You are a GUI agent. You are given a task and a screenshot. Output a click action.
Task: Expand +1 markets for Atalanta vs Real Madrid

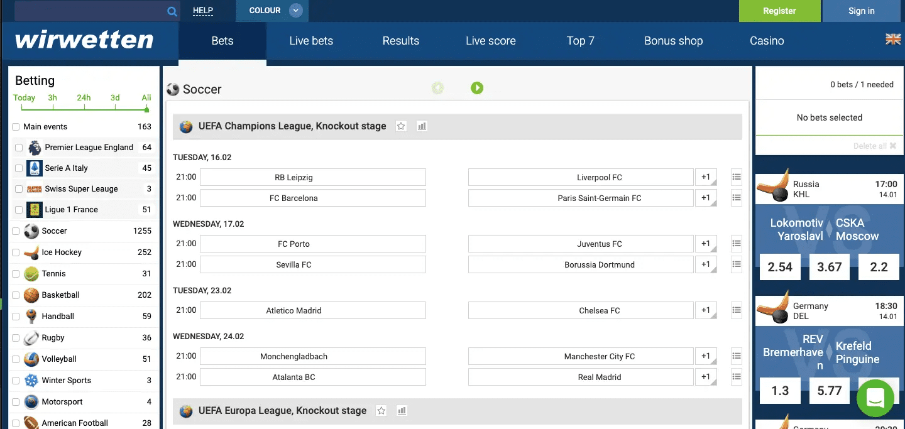[x=706, y=377]
